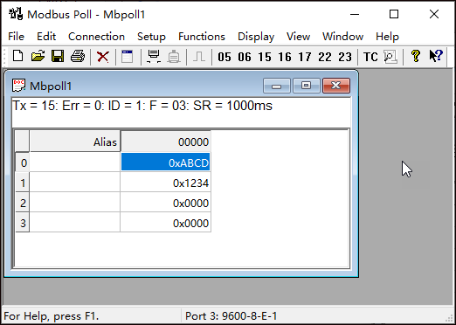456x325 pixels.
Task: Open the Setup menu
Action: click(151, 37)
